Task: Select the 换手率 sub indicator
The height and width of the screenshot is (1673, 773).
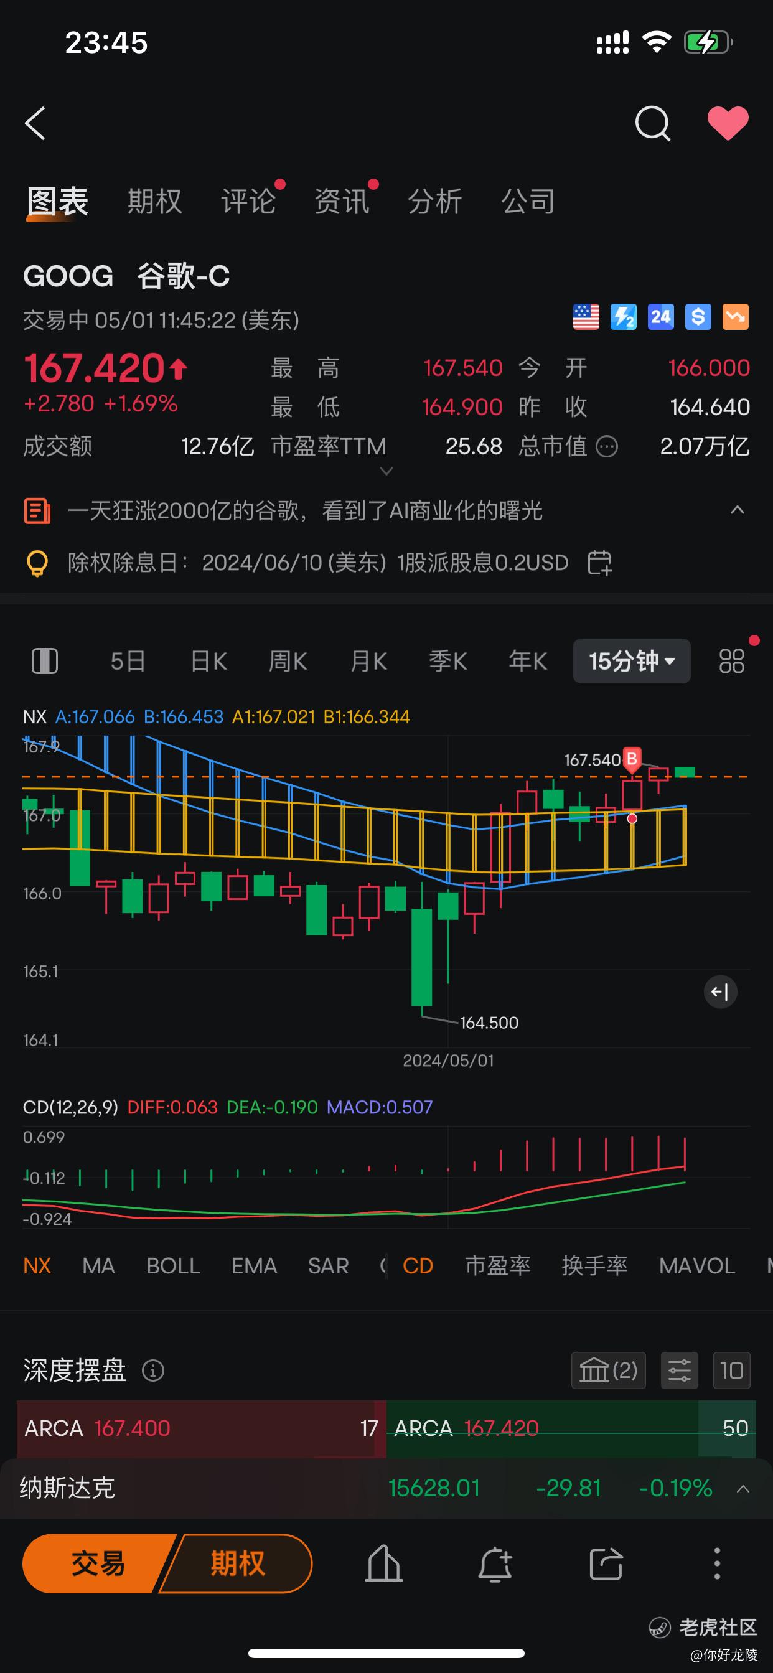Action: click(594, 1265)
